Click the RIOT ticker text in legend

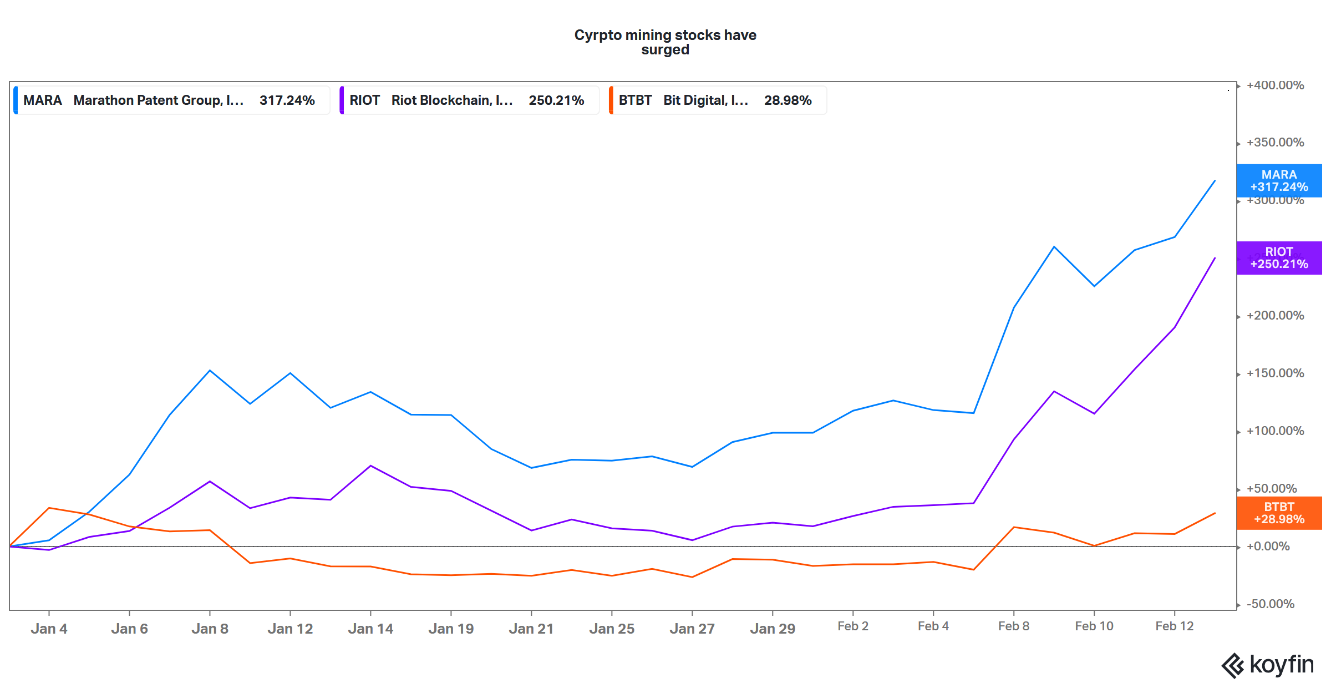tap(364, 100)
